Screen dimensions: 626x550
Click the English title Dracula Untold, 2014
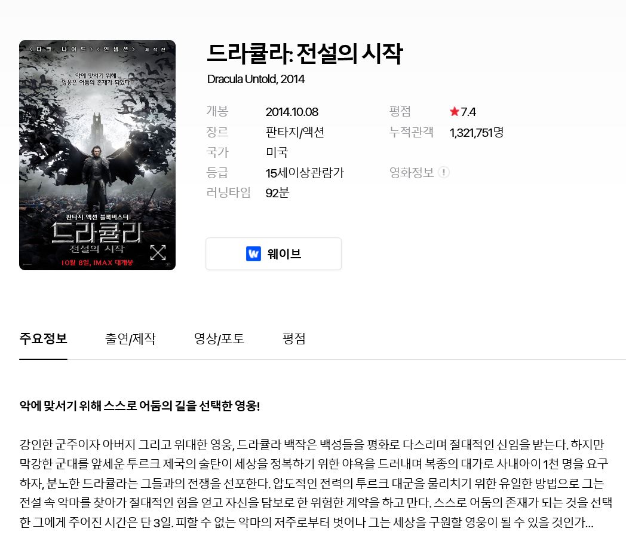pos(256,79)
